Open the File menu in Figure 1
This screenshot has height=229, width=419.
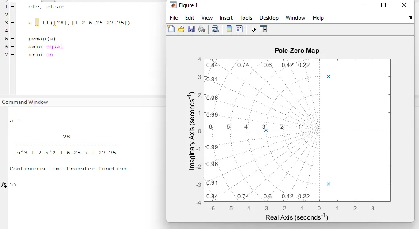[174, 18]
